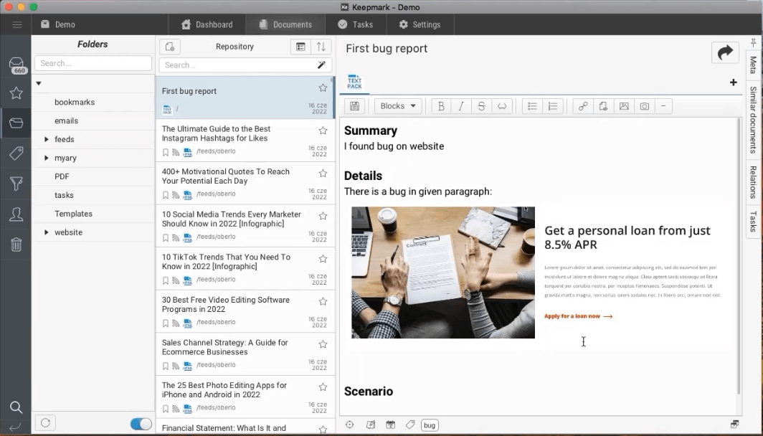Star the 400+ Motivational Quotes document
Image resolution: width=763 pixels, height=436 pixels.
pos(323,174)
